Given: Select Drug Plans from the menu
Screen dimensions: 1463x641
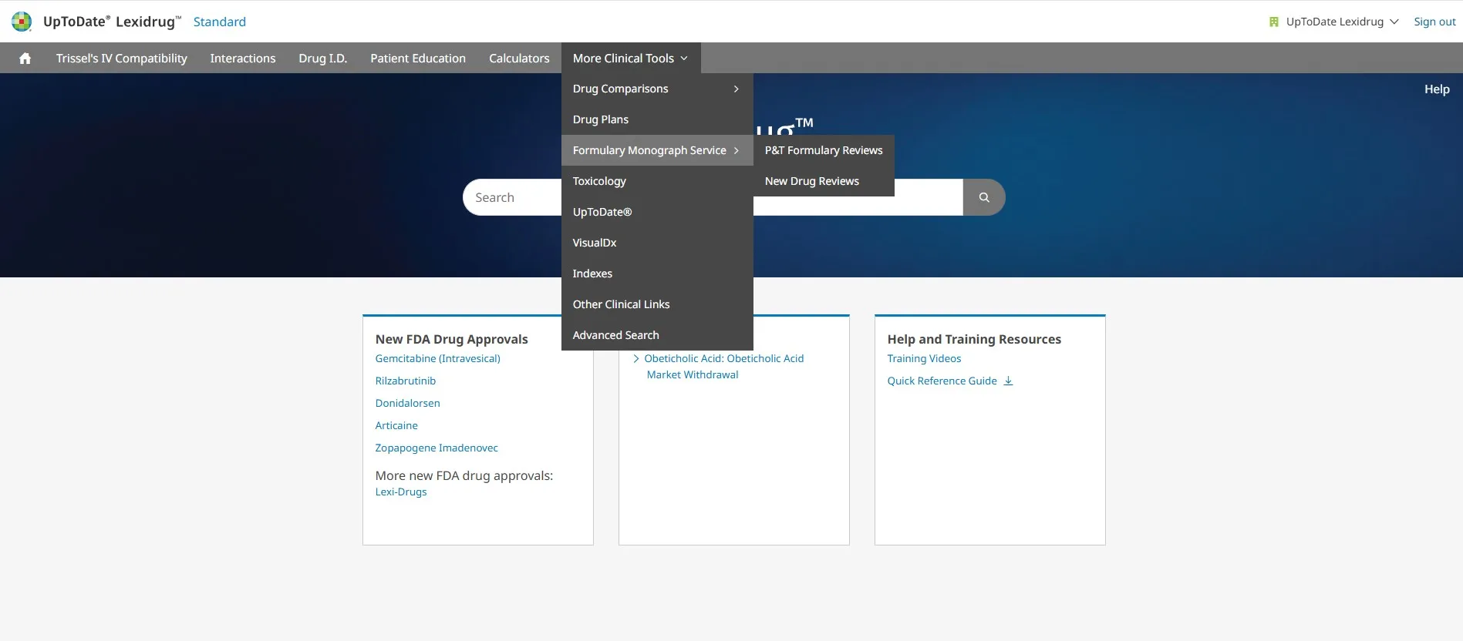Looking at the screenshot, I should (x=657, y=119).
